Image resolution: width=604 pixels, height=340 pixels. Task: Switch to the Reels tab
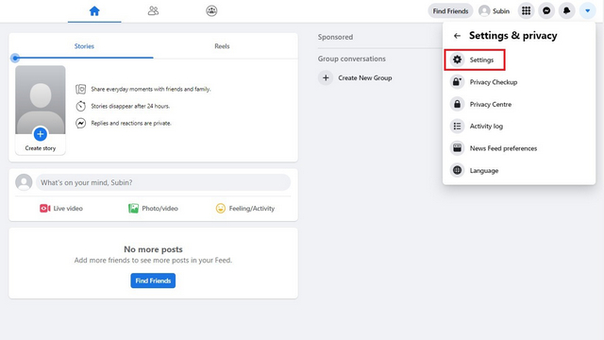pyautogui.click(x=222, y=46)
